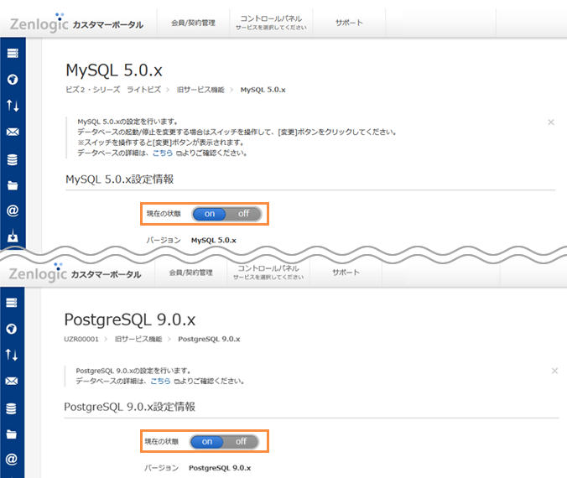Image resolution: width=567 pixels, height=478 pixels.
Task: Click 旧サービス機能 breadcrumb on MySQL page
Action: [x=200, y=90]
